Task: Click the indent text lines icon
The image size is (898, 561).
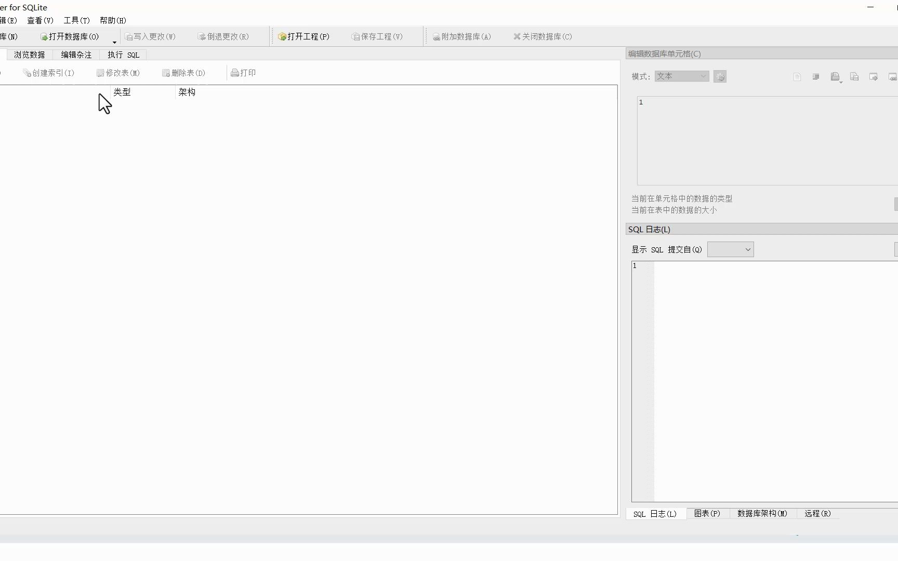Action: (816, 77)
